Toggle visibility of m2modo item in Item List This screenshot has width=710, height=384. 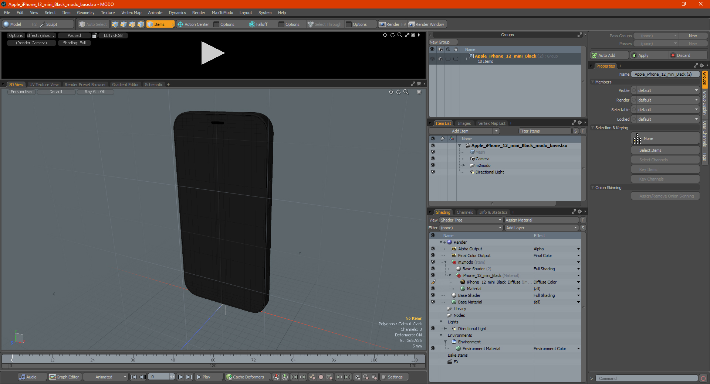point(433,165)
